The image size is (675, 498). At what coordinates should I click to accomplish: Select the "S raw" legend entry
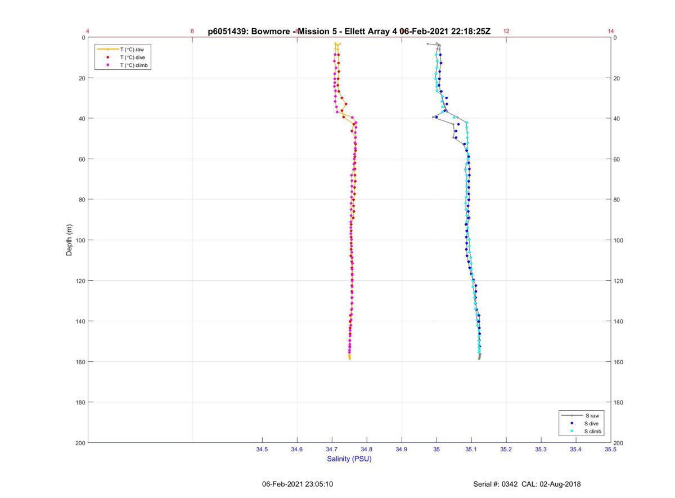pyautogui.click(x=592, y=415)
